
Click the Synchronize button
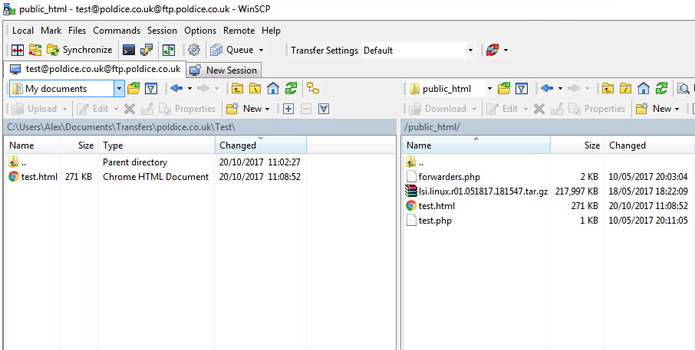point(79,50)
